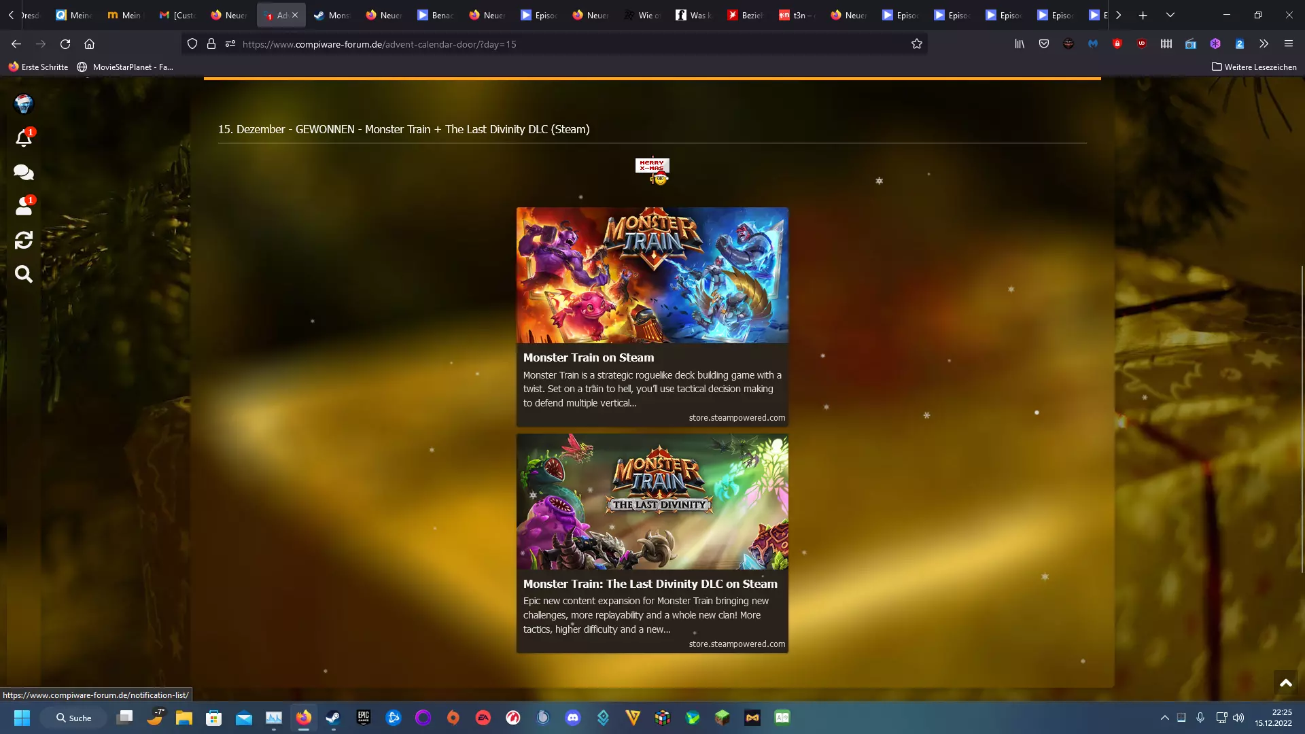Screen dimensions: 1305x734
Task: Open the Mail app from taskbar
Action: pos(243,718)
